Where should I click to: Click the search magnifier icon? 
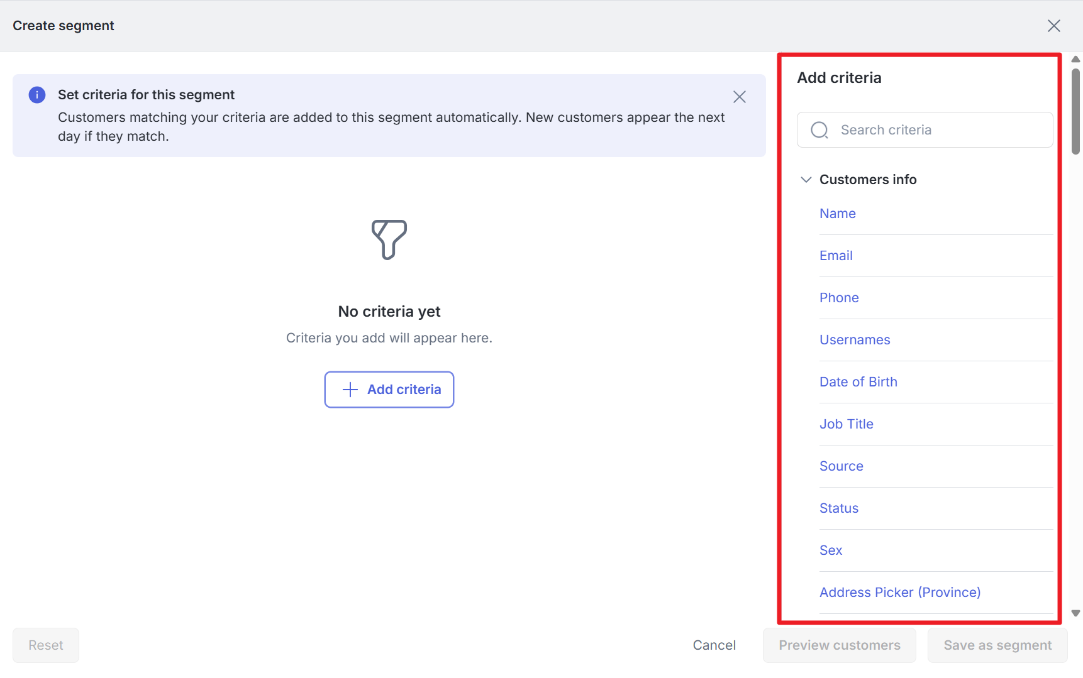pyautogui.click(x=819, y=130)
